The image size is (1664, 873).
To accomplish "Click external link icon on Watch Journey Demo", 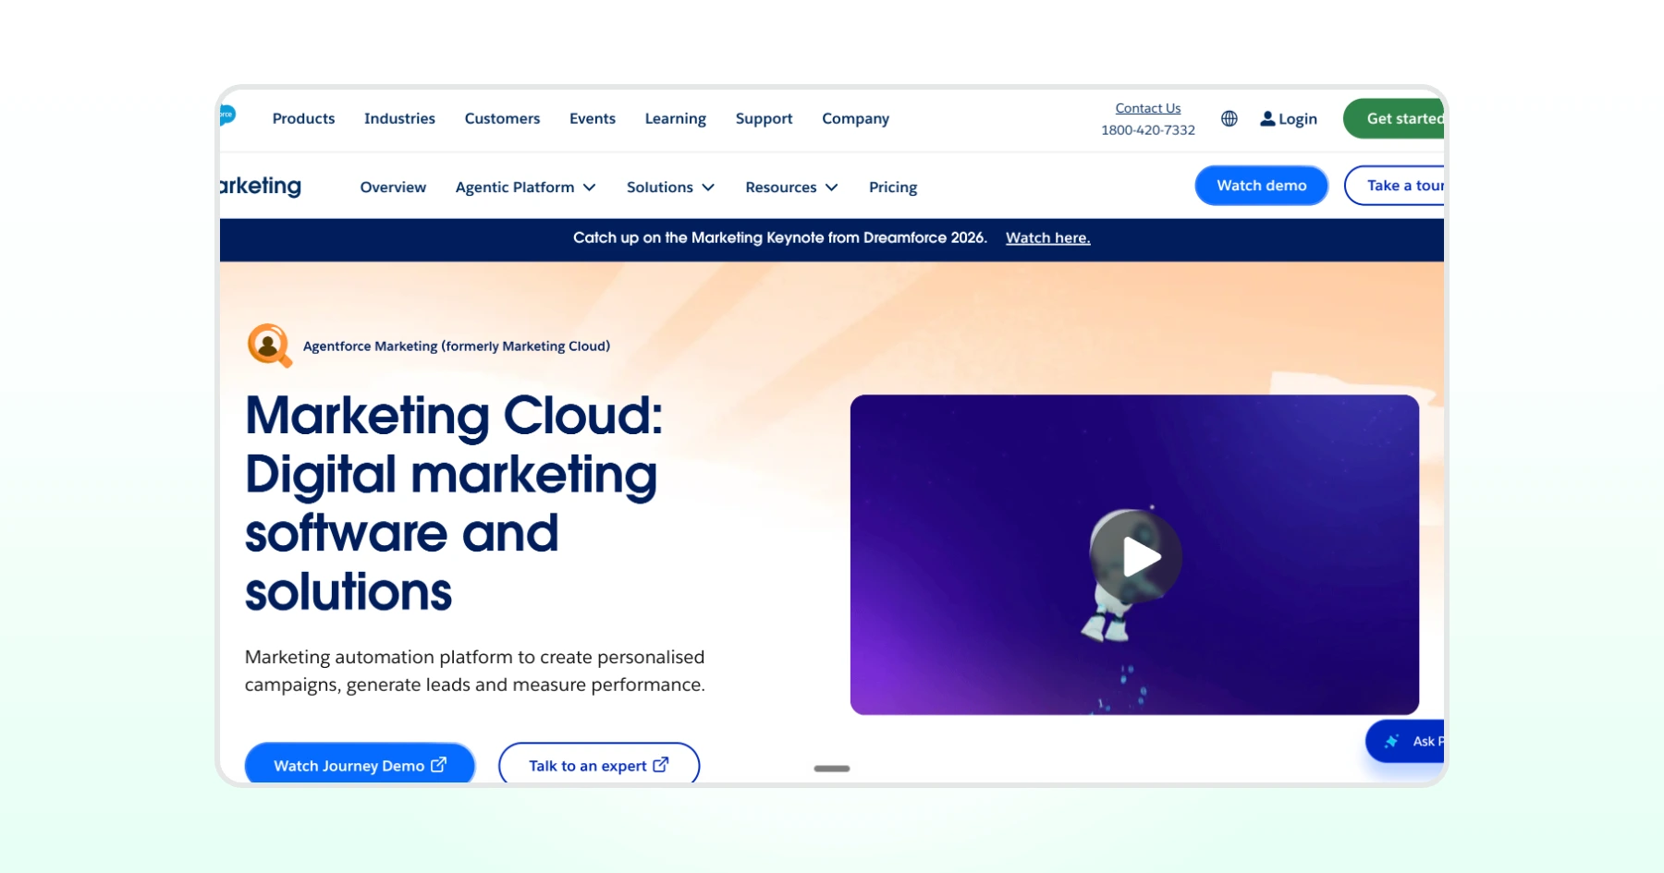I will point(439,765).
